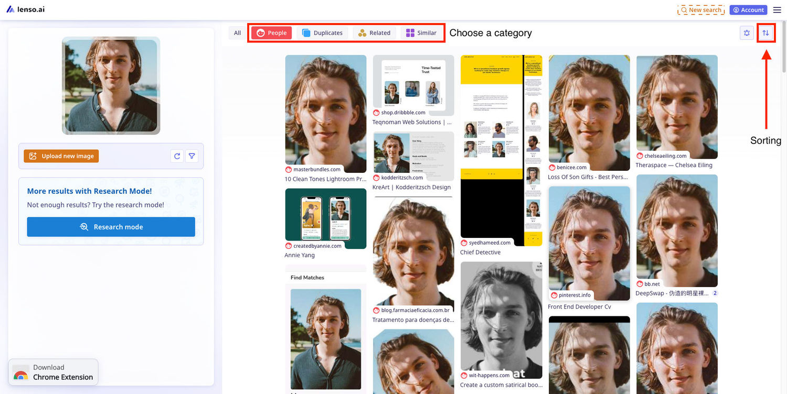Click the pinterest.info face icon
The height and width of the screenshot is (394, 787).
[554, 295]
